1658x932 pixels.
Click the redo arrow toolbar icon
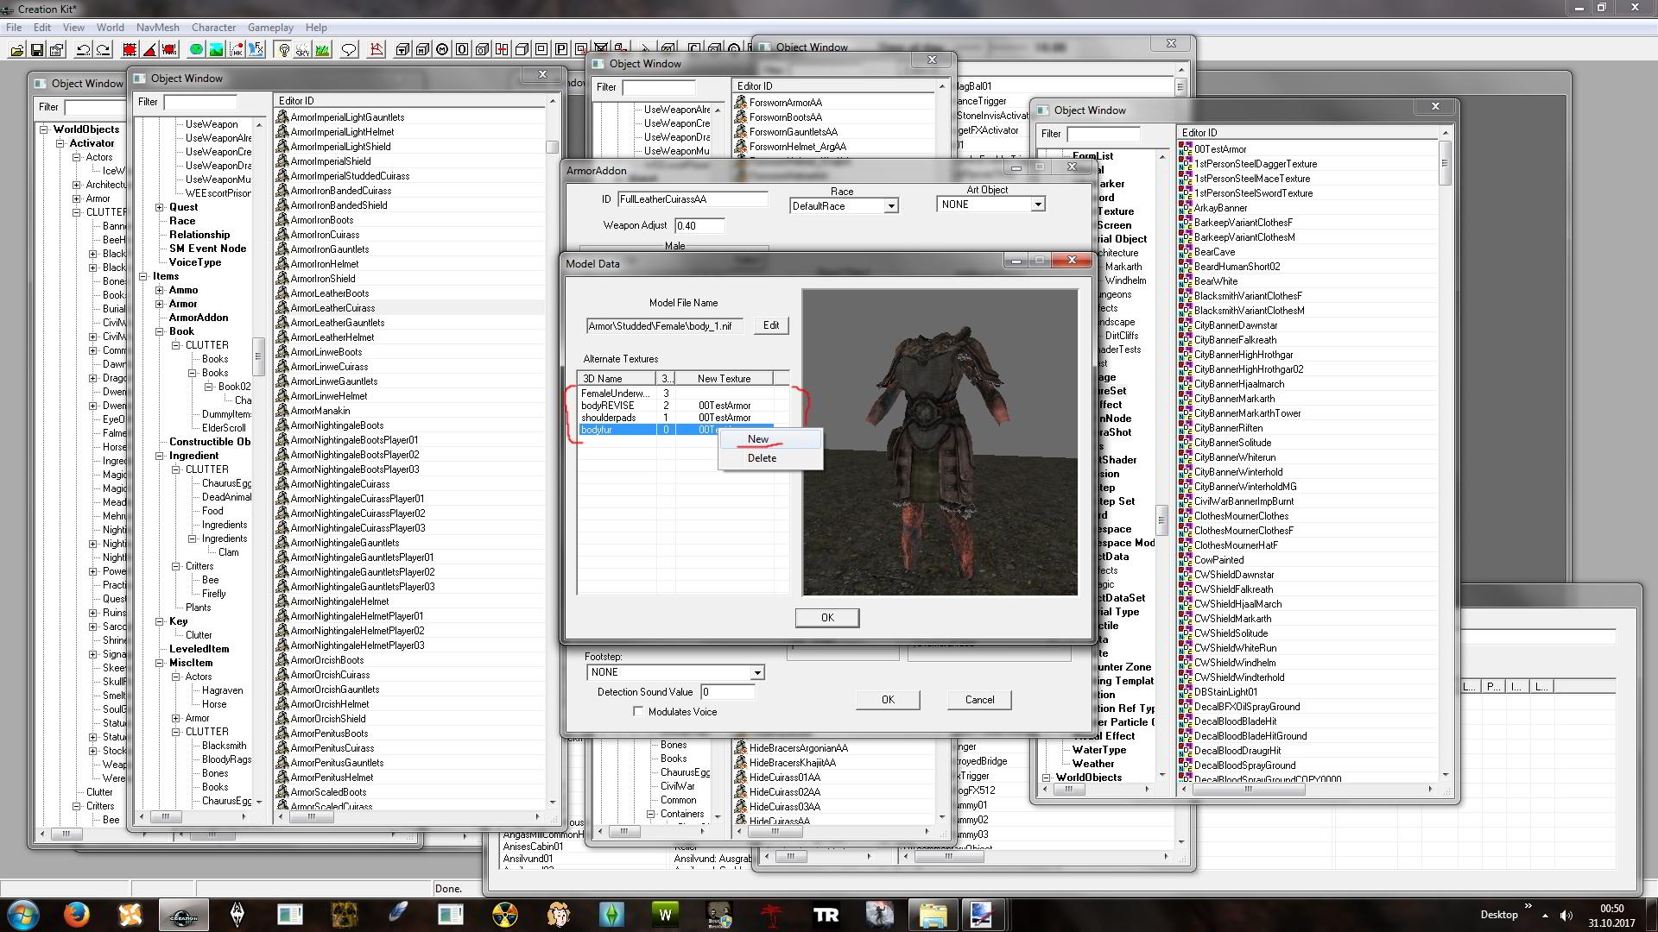[x=104, y=50]
